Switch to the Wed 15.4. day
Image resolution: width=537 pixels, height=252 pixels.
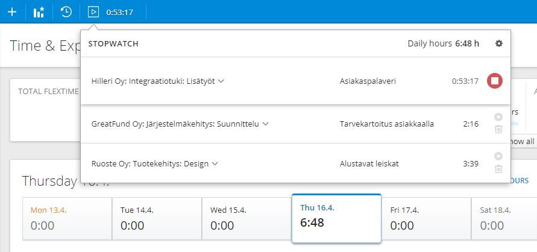point(247,219)
